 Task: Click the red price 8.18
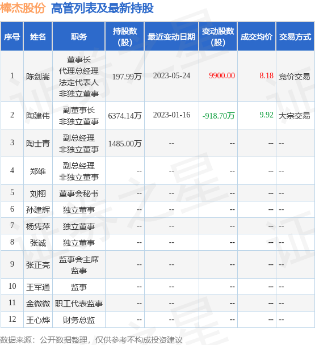click(x=266, y=75)
